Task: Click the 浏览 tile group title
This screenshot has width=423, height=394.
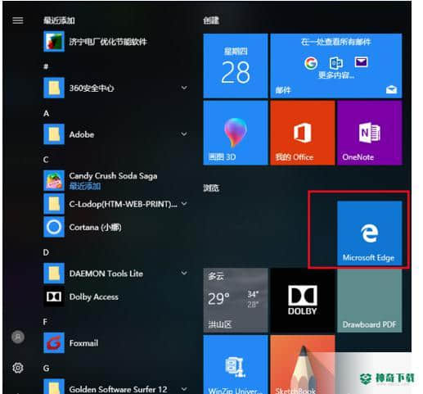Action: pyautogui.click(x=211, y=188)
